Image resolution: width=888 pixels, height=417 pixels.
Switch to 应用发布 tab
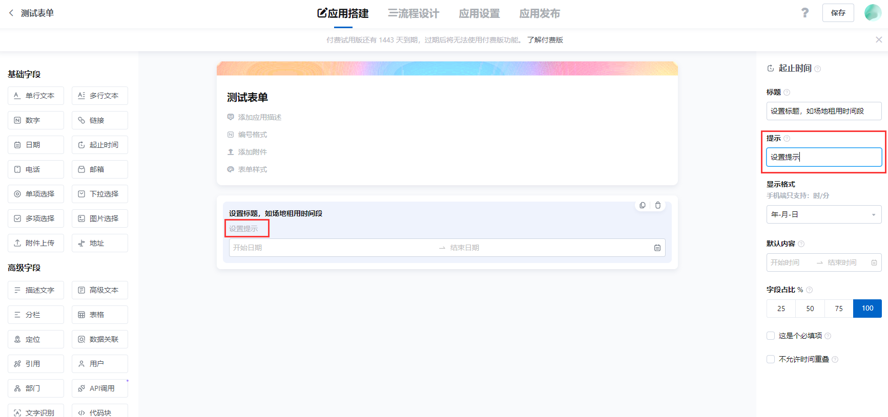coord(540,13)
